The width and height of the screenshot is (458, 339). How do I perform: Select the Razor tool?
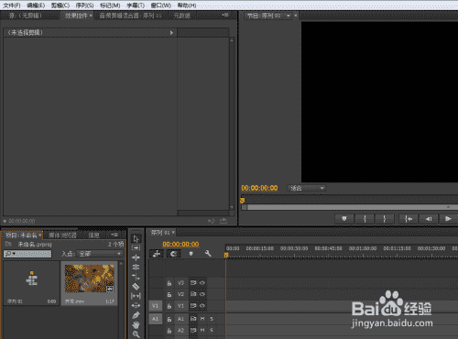[136, 286]
